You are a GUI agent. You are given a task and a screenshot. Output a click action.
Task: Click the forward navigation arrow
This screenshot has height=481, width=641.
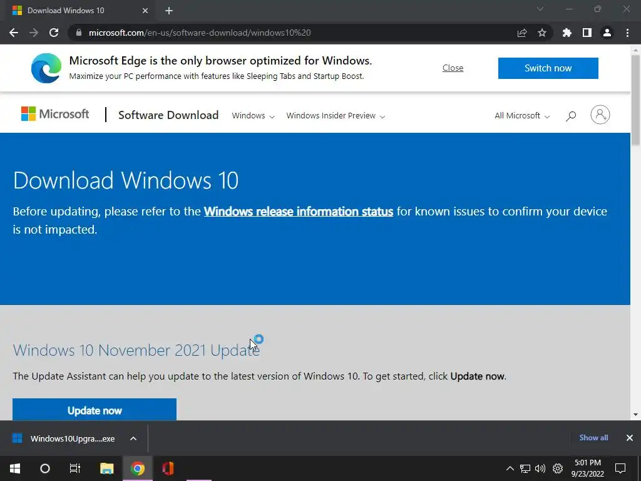pyautogui.click(x=34, y=33)
